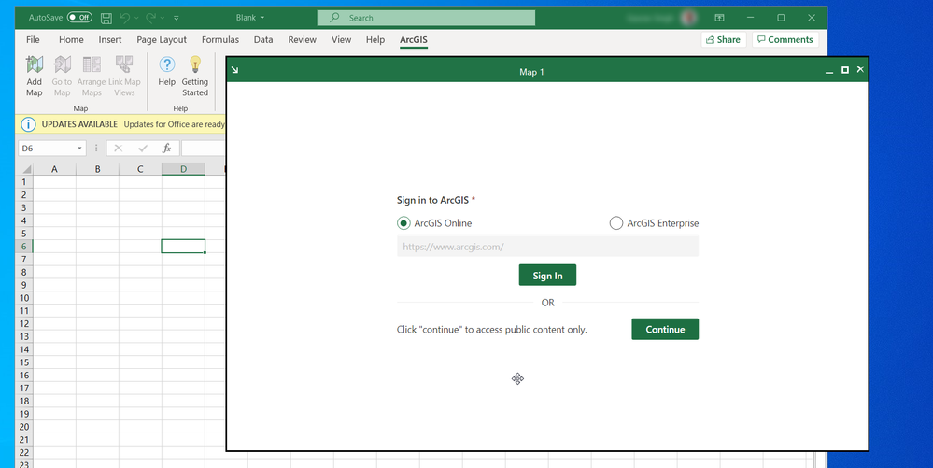Click the Share button

tap(724, 40)
